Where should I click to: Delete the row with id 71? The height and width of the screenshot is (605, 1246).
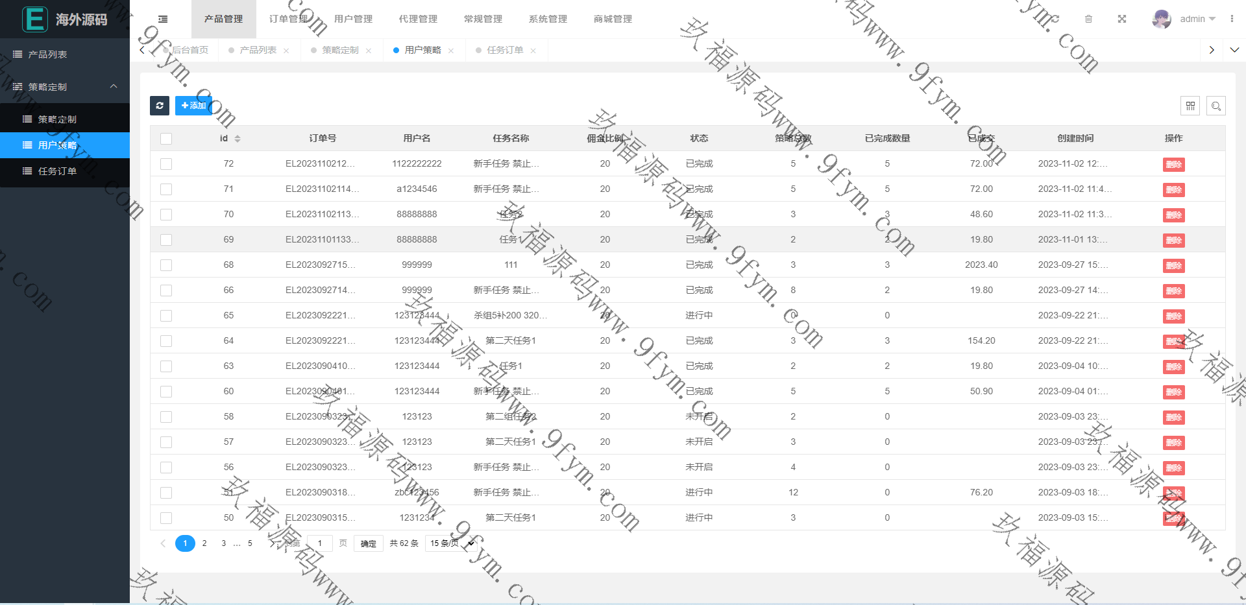pos(1173,190)
